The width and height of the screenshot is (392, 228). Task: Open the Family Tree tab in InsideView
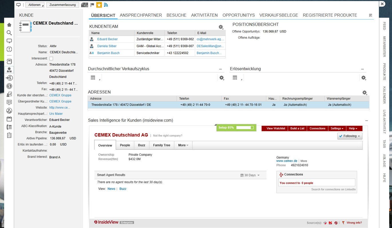click(162, 145)
